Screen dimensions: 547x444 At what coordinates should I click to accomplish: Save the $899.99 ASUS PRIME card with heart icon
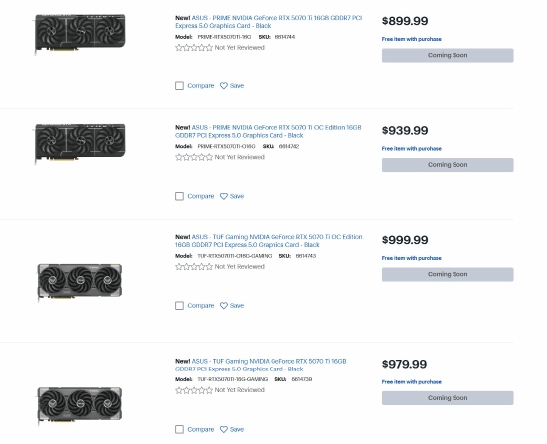point(224,86)
